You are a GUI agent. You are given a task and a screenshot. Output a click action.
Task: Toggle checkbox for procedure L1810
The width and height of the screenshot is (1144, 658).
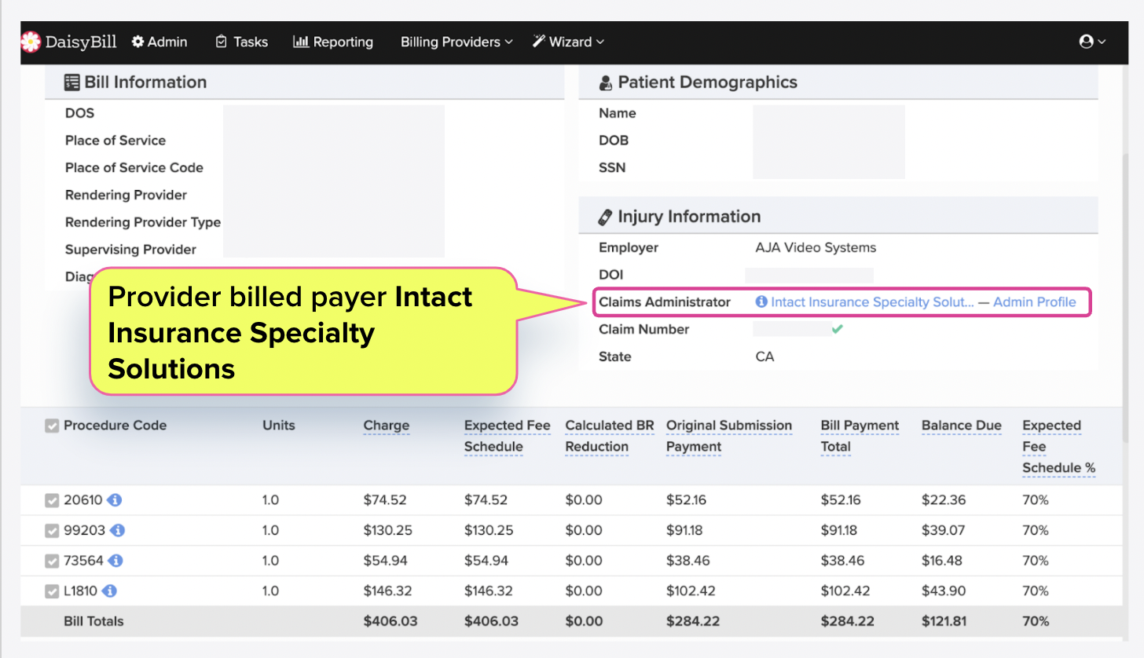(52, 591)
